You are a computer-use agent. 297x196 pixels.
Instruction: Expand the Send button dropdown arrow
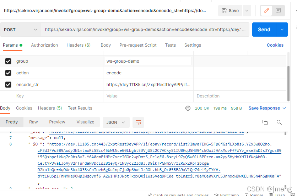tap(282, 30)
